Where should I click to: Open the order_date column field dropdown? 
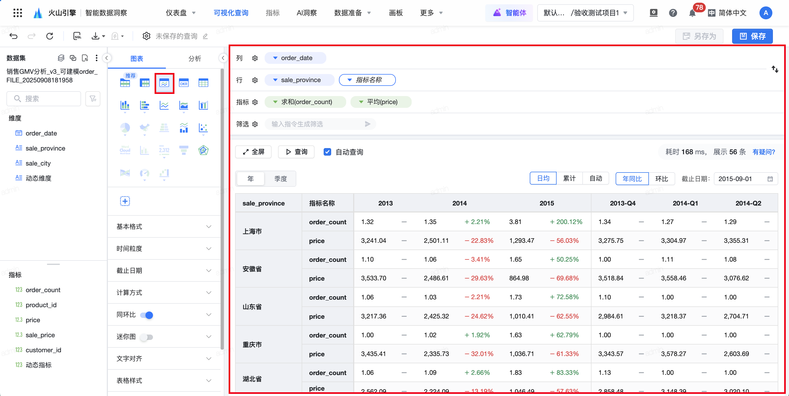pyautogui.click(x=275, y=58)
